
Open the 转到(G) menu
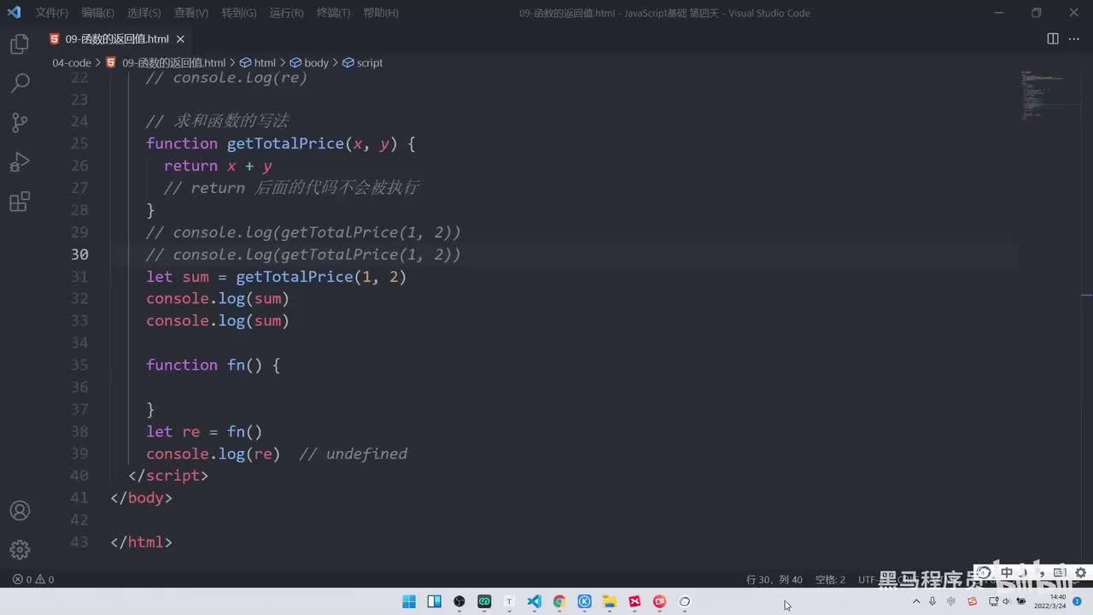click(239, 13)
